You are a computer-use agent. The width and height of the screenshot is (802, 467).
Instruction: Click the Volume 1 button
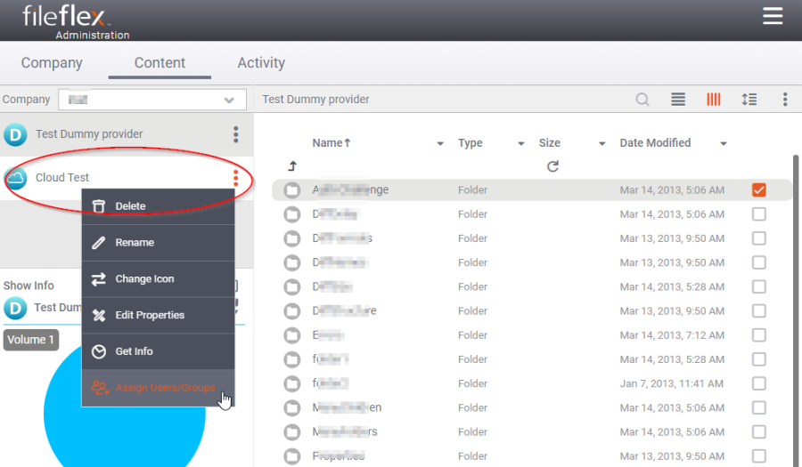pyautogui.click(x=31, y=340)
